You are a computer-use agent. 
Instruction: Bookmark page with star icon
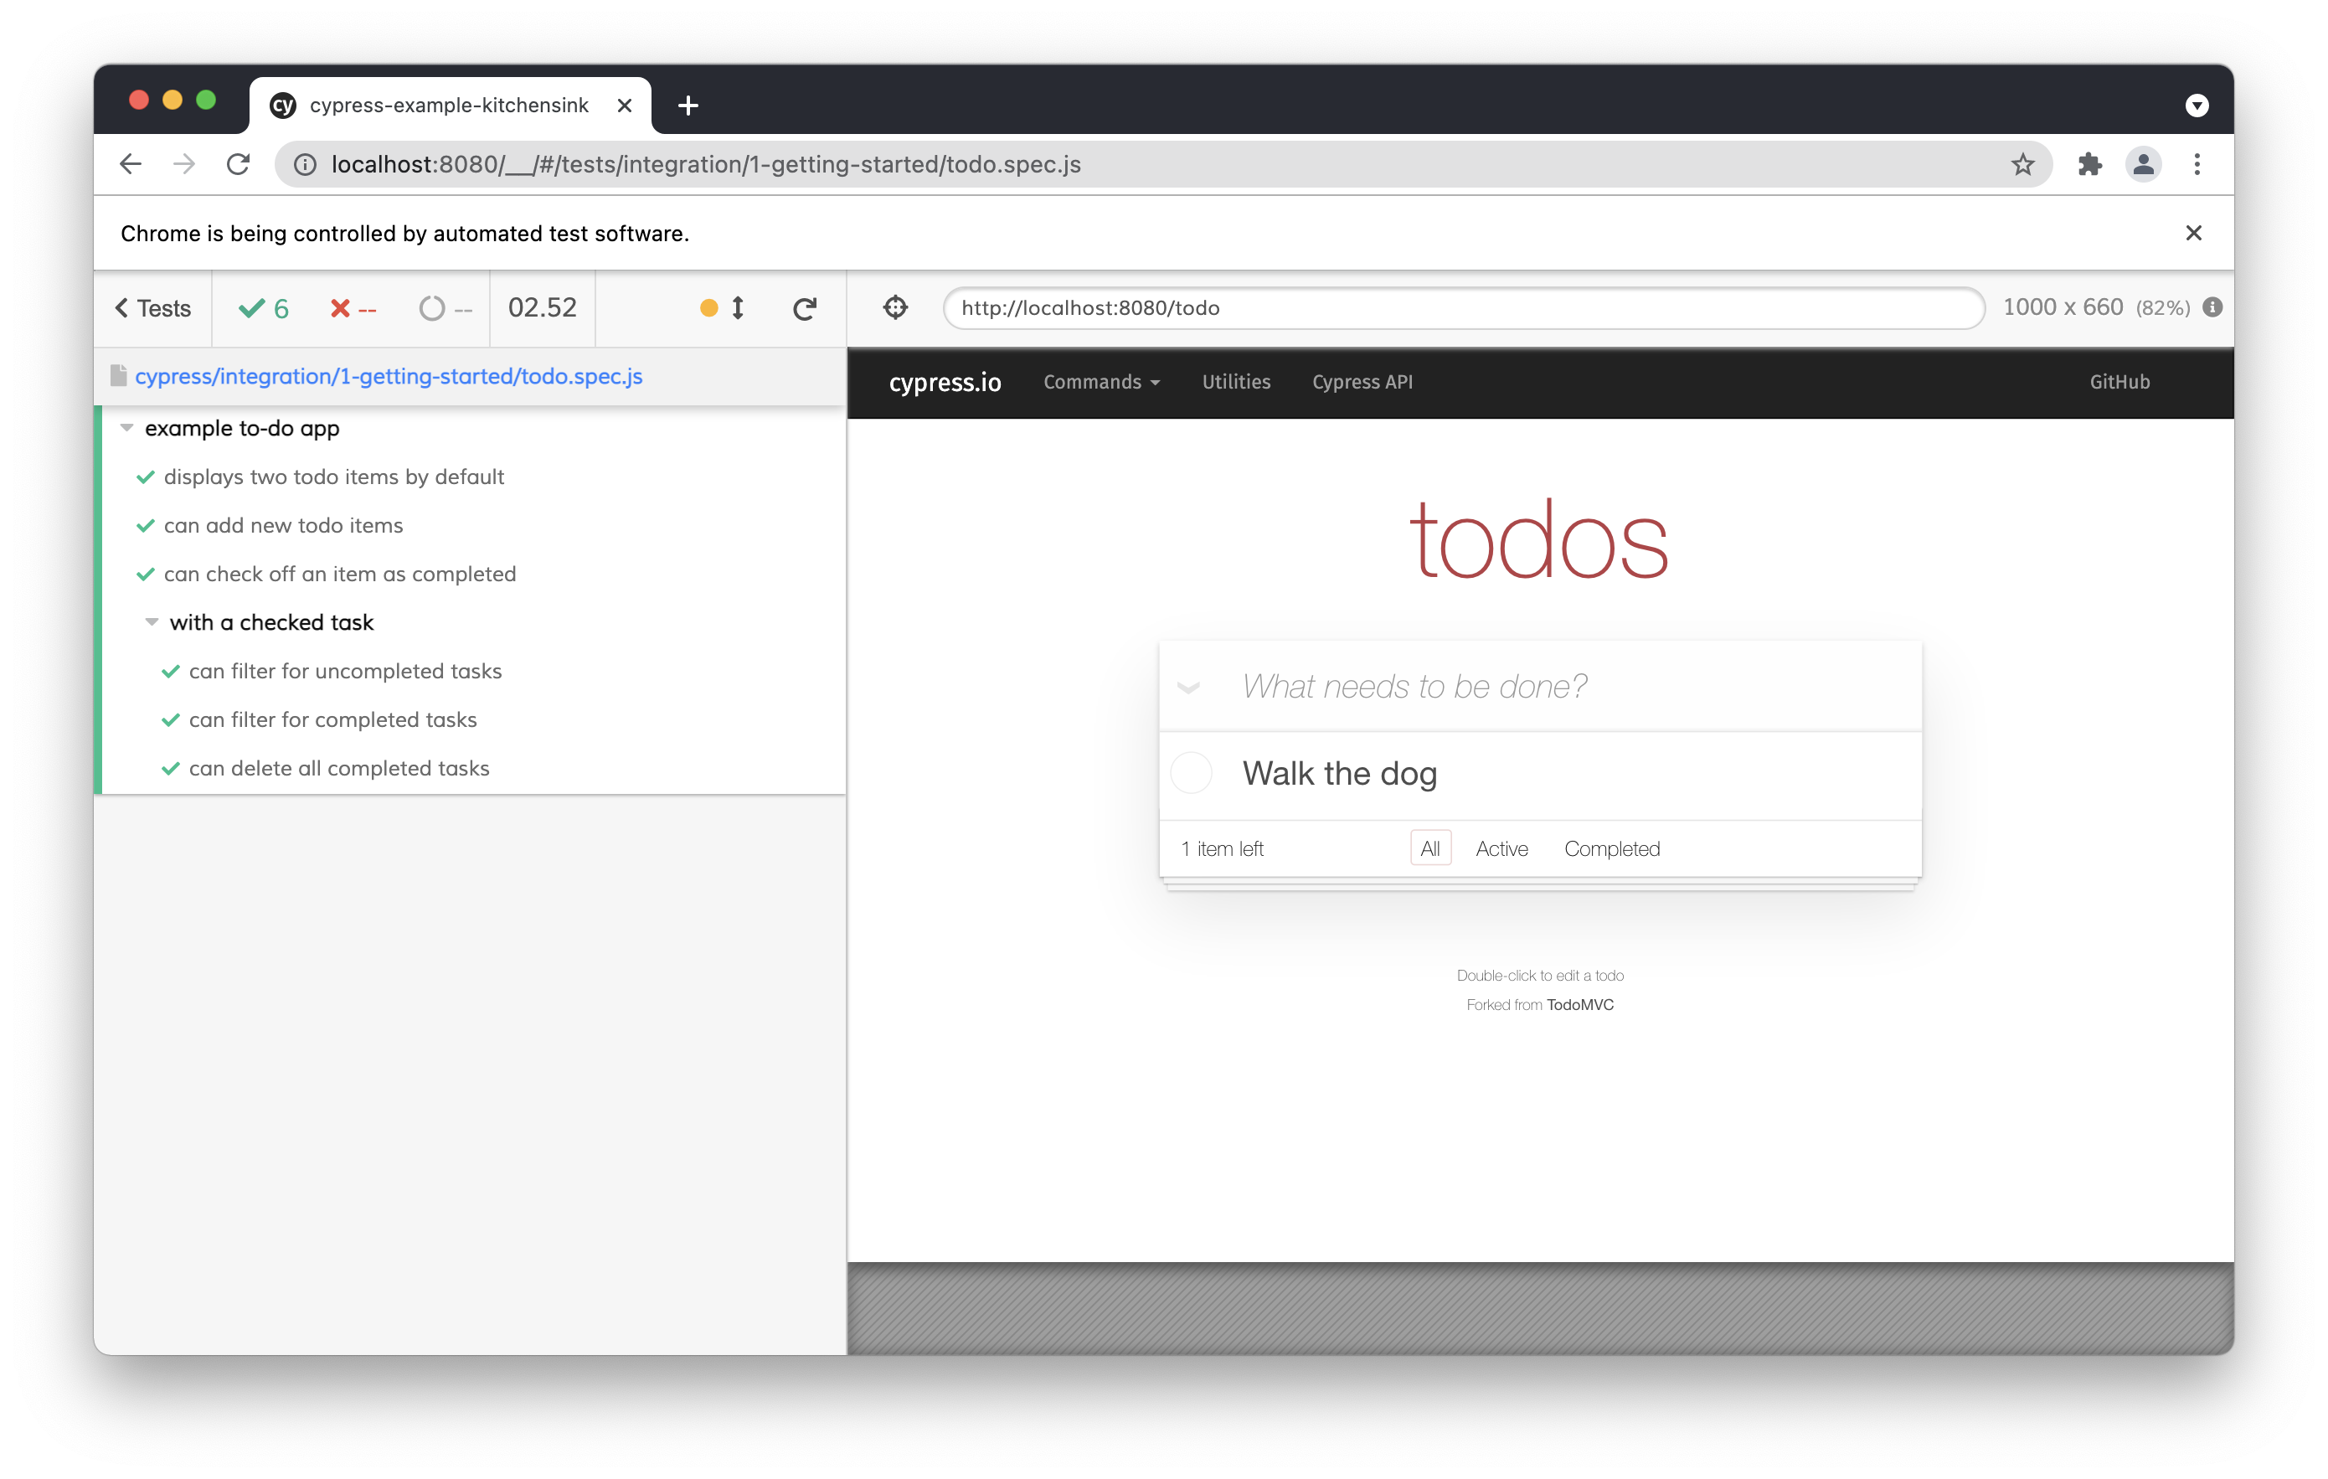coord(2022,164)
